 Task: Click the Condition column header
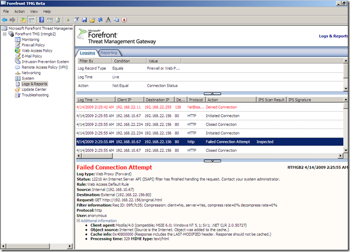[129, 61]
